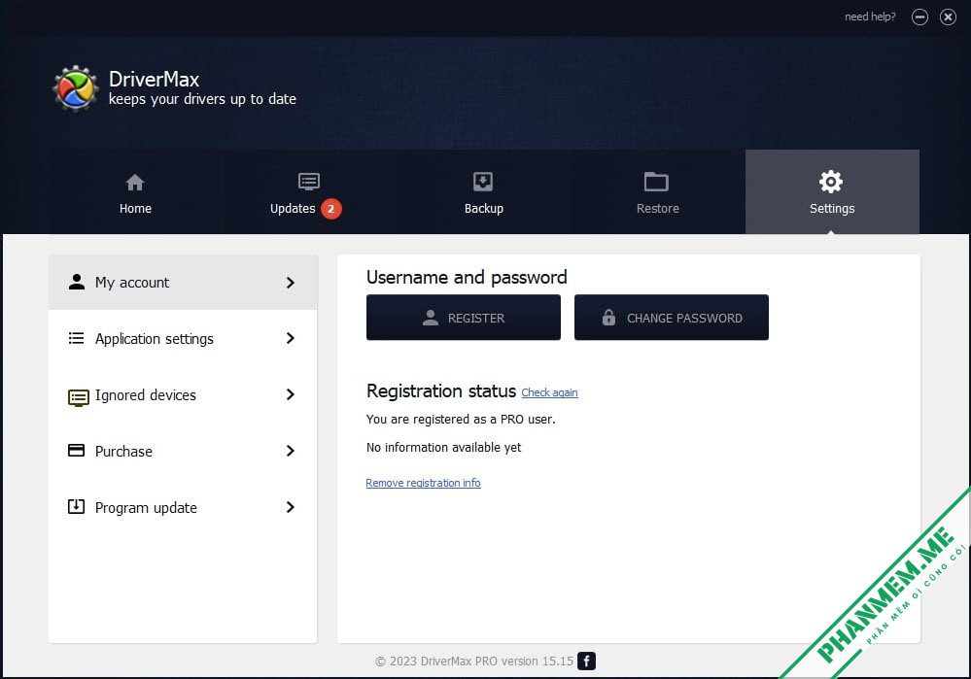
Task: Open Application settings section
Action: click(183, 339)
